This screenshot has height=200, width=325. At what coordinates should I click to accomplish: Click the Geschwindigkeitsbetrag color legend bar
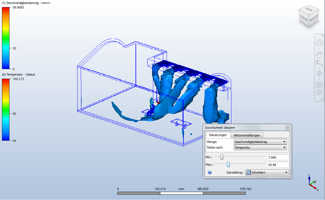click(6, 38)
